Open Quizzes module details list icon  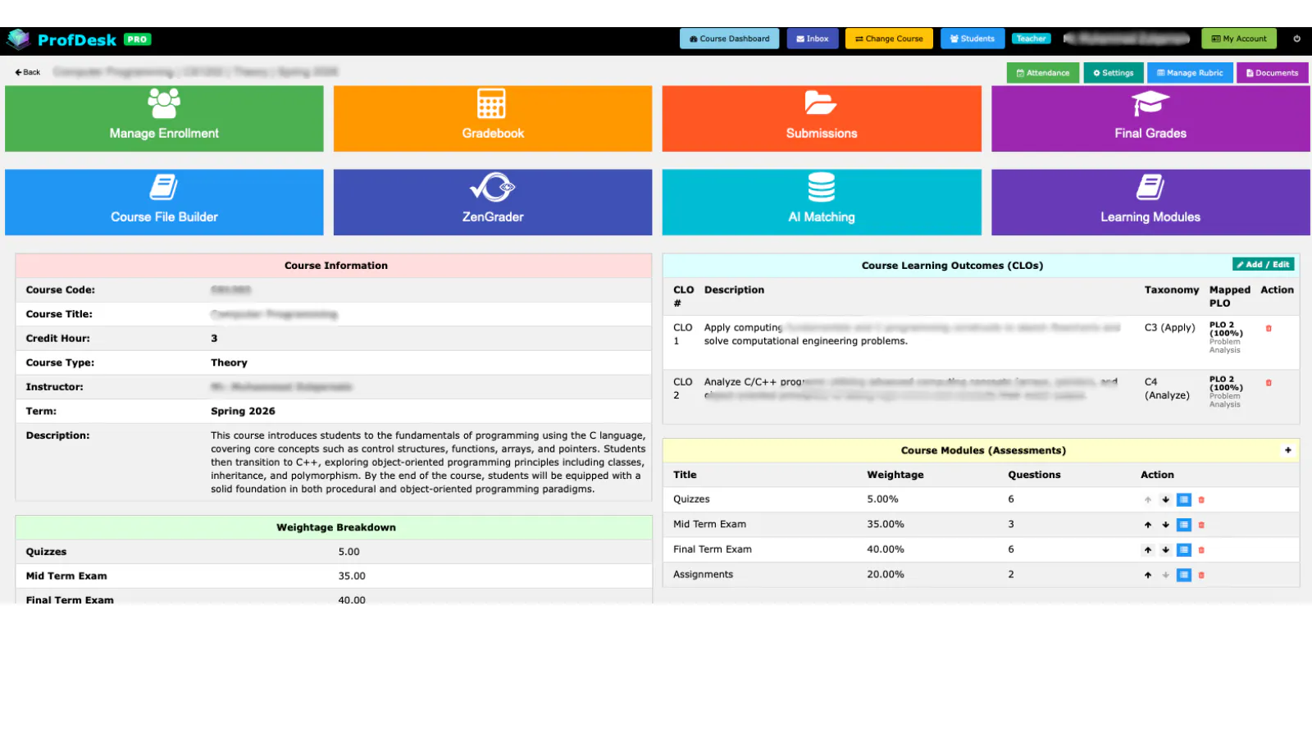tap(1184, 499)
